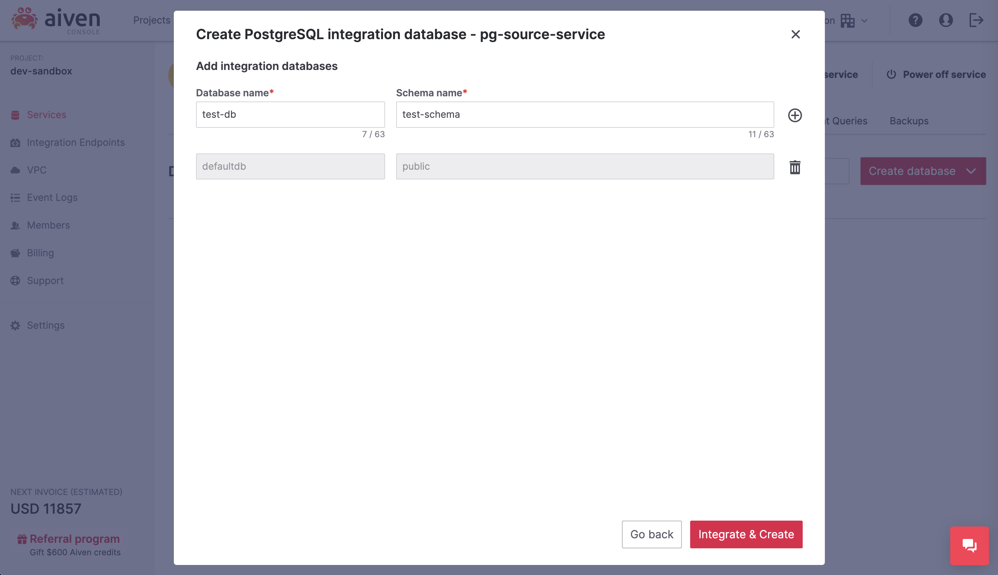Expand the Create database dropdown

[x=923, y=171]
